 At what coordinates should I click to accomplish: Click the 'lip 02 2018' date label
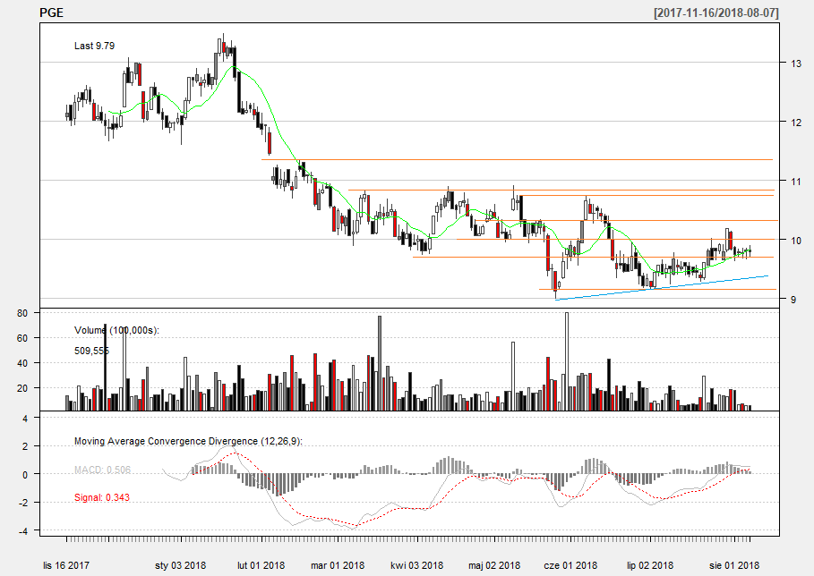[x=650, y=565]
